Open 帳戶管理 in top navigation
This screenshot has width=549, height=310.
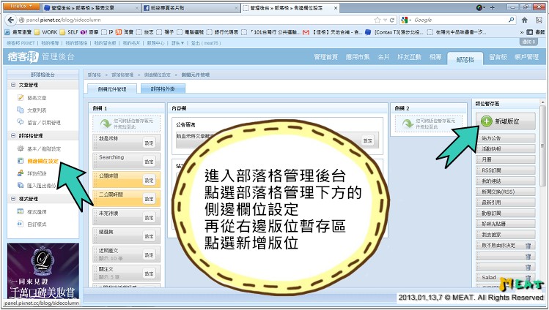(526, 57)
